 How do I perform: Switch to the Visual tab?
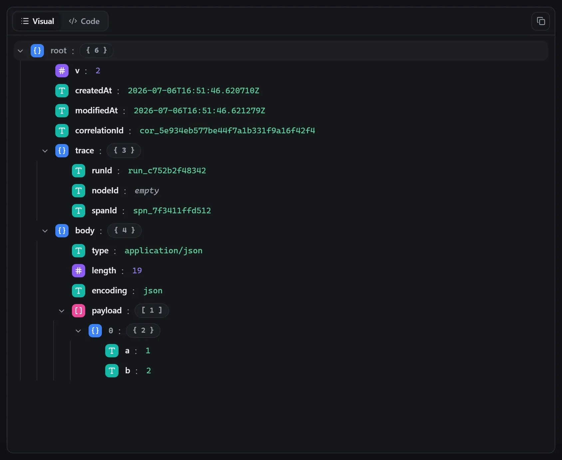37,21
